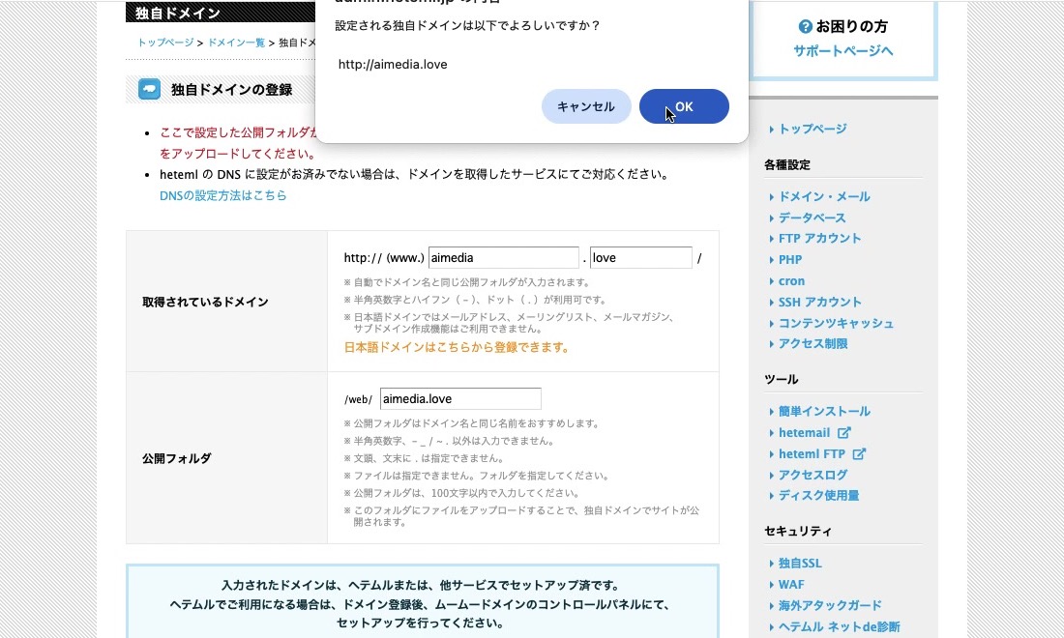1064x638 pixels.
Task: Open 簡単インストール tool
Action: pos(824,412)
